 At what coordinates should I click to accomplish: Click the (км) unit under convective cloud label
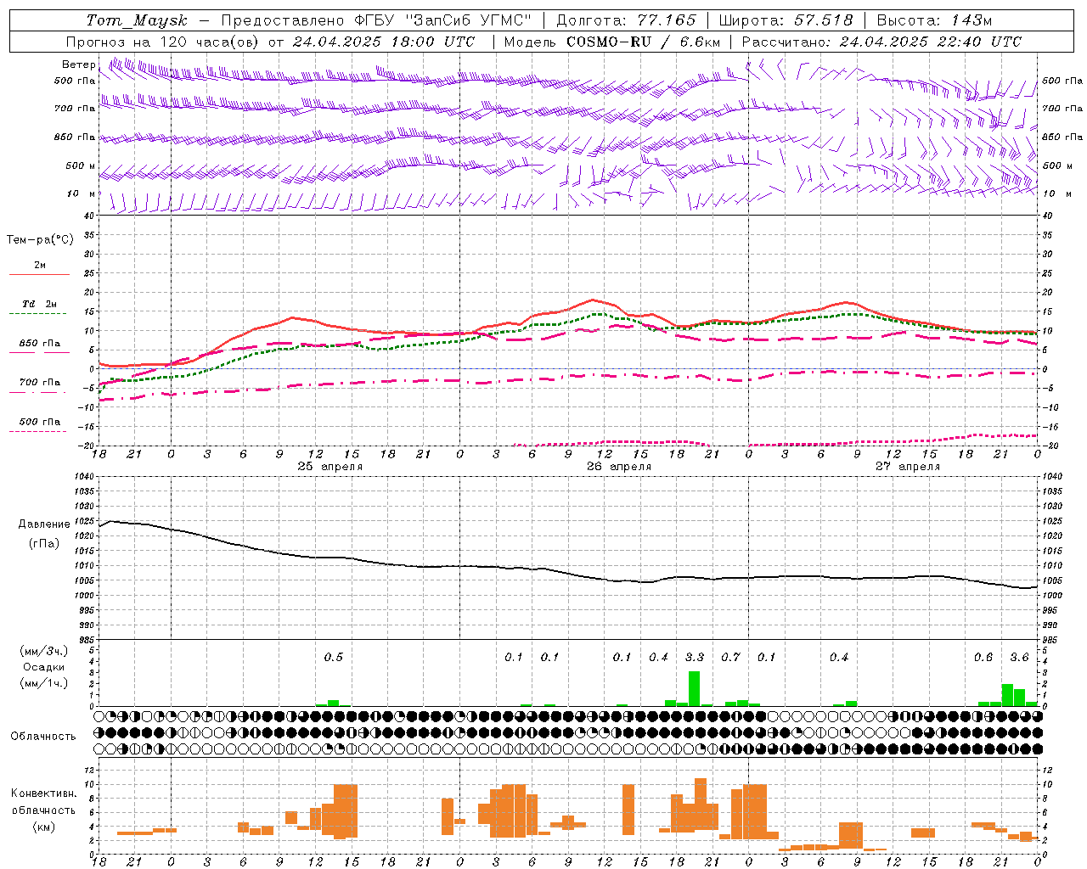43,827
